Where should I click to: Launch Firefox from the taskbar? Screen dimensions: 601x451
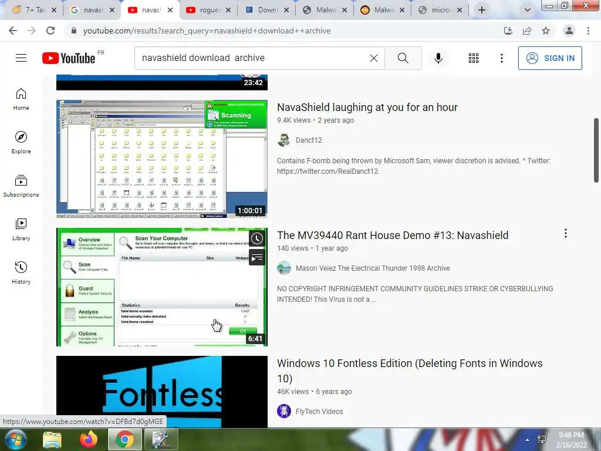tap(89, 439)
